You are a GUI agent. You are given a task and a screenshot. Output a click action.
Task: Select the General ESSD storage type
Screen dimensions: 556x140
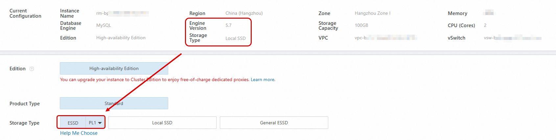pos(274,123)
